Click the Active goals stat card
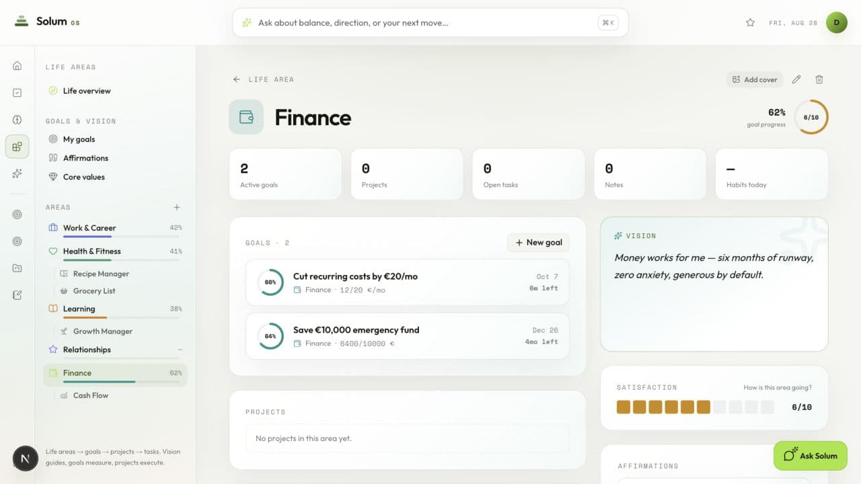861x484 pixels. (x=286, y=174)
